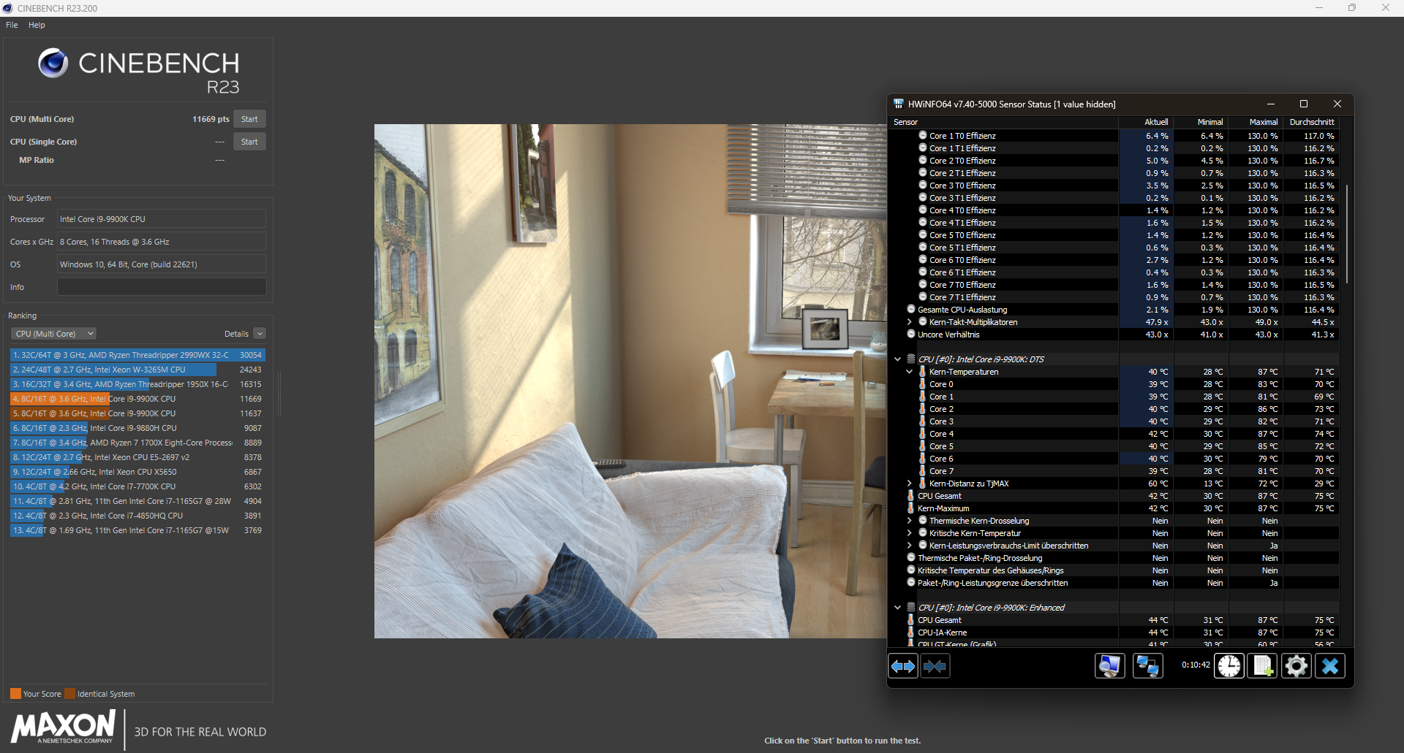This screenshot has width=1404, height=753.
Task: Start the CPU Multi Core test
Action: [249, 119]
